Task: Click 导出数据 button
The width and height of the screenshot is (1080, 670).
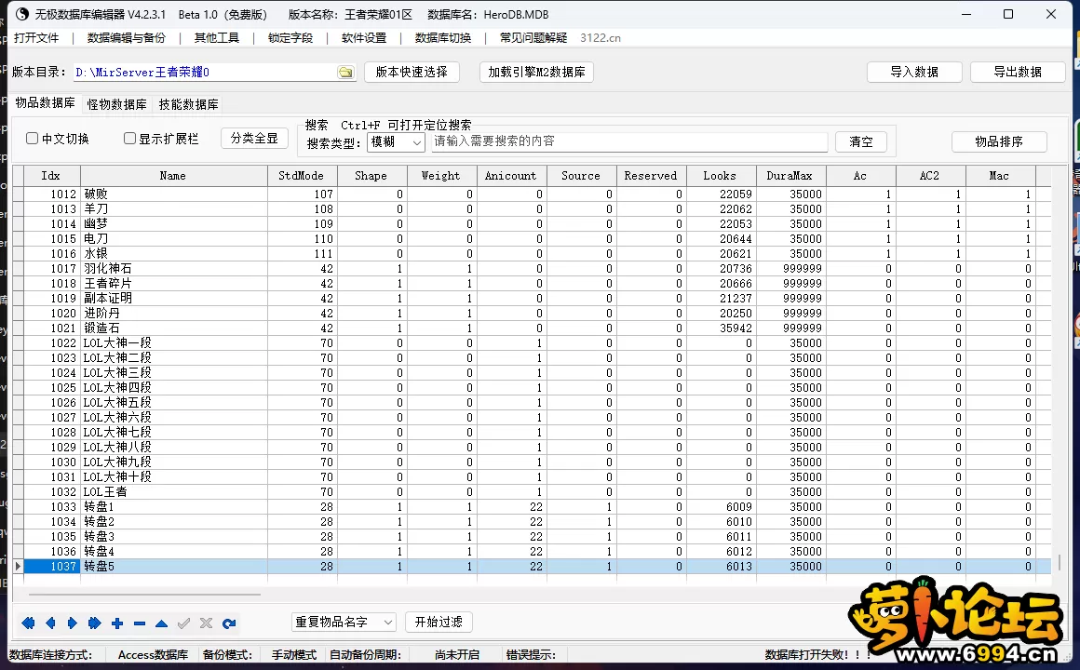Action: click(x=1018, y=72)
